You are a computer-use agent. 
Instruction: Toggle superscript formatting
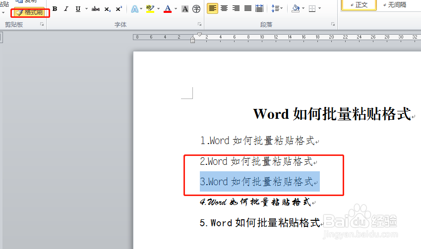point(119,9)
